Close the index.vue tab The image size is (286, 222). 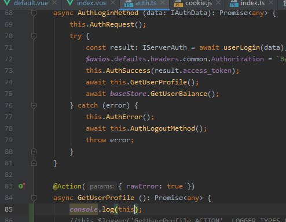click(113, 2)
